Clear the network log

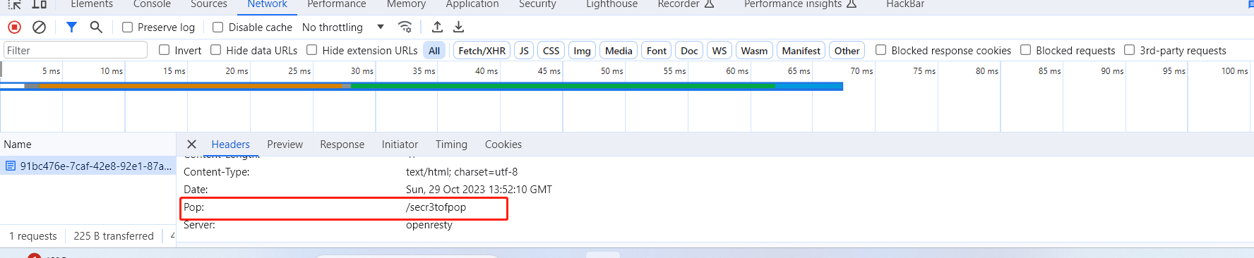(x=40, y=27)
